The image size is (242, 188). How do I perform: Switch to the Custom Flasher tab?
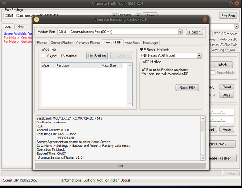coord(62,43)
